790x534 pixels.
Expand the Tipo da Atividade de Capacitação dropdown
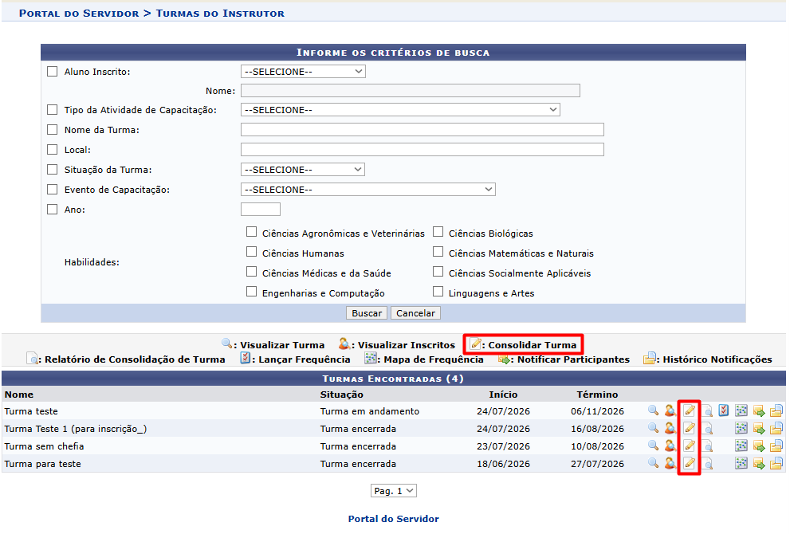pos(400,110)
